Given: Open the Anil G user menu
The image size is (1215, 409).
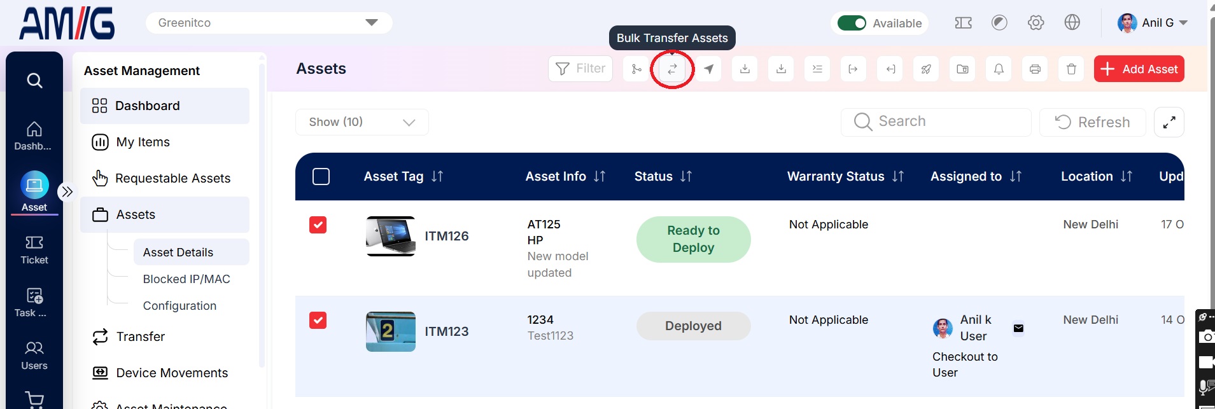Looking at the screenshot, I should click(1153, 23).
